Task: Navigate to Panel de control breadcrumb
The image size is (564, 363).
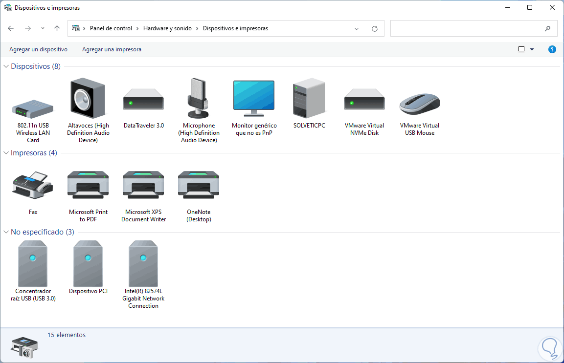Action: 111,28
